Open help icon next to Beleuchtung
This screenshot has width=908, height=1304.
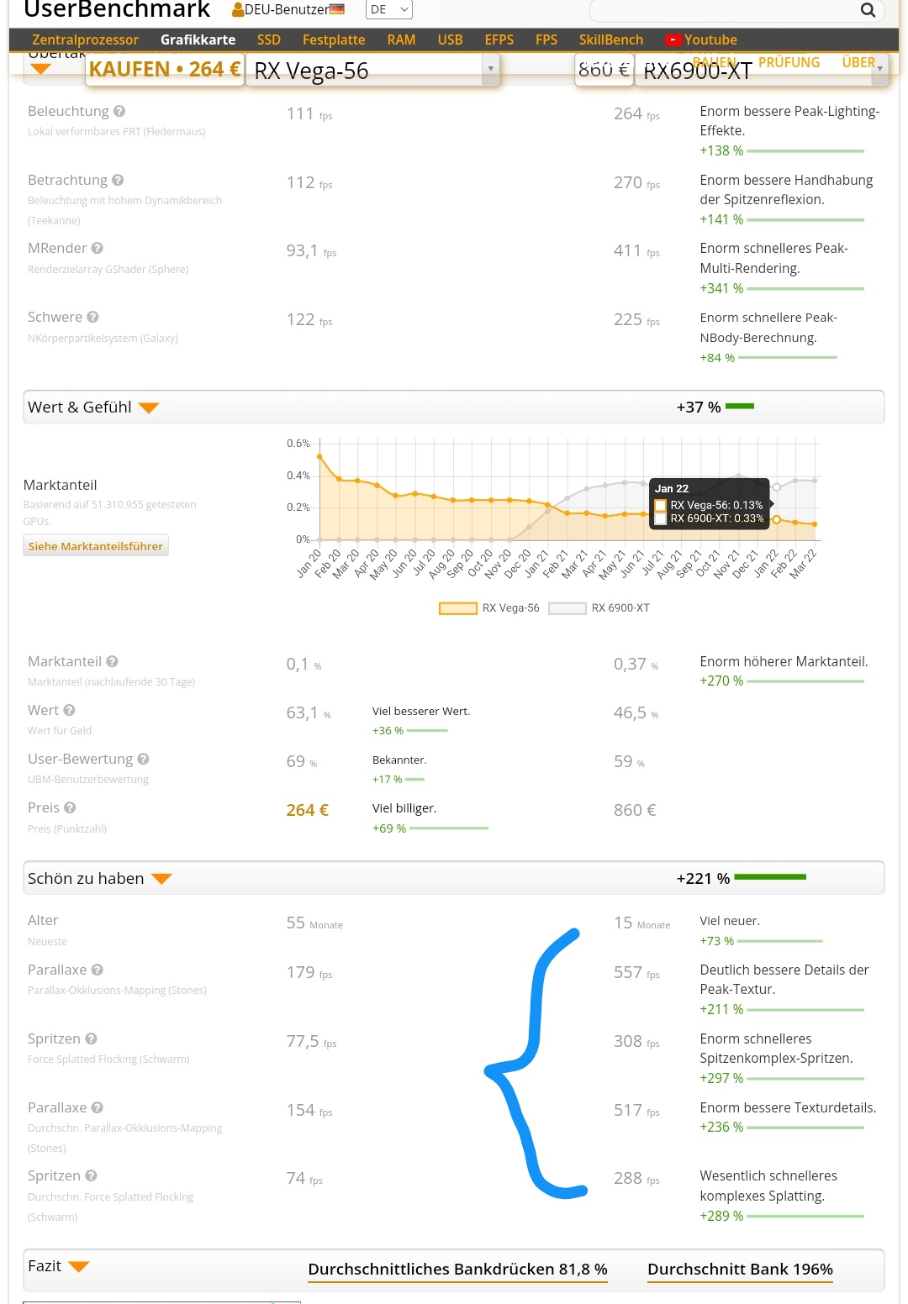(119, 111)
